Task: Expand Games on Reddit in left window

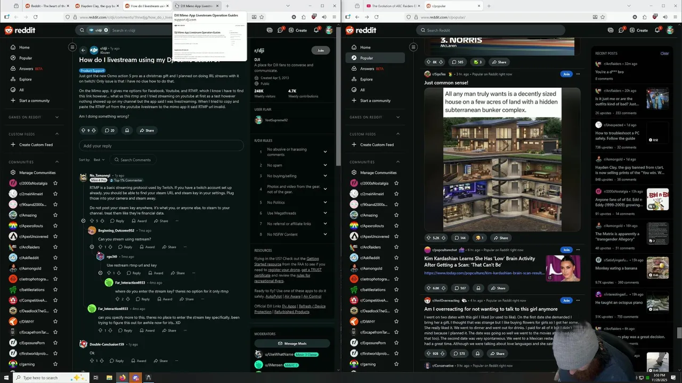Action: [57, 117]
